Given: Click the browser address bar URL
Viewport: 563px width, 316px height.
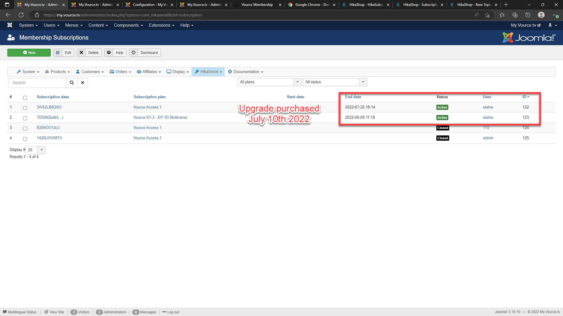Looking at the screenshot, I should coord(123,15).
